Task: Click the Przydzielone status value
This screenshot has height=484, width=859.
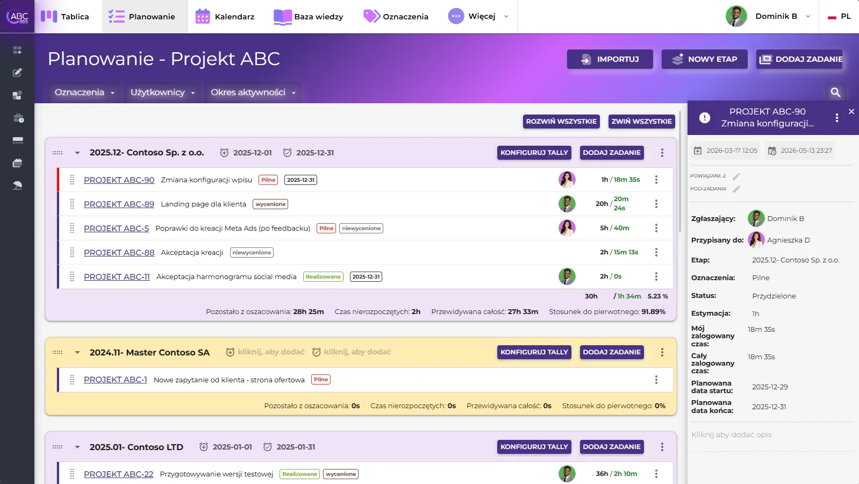Action: 774,296
